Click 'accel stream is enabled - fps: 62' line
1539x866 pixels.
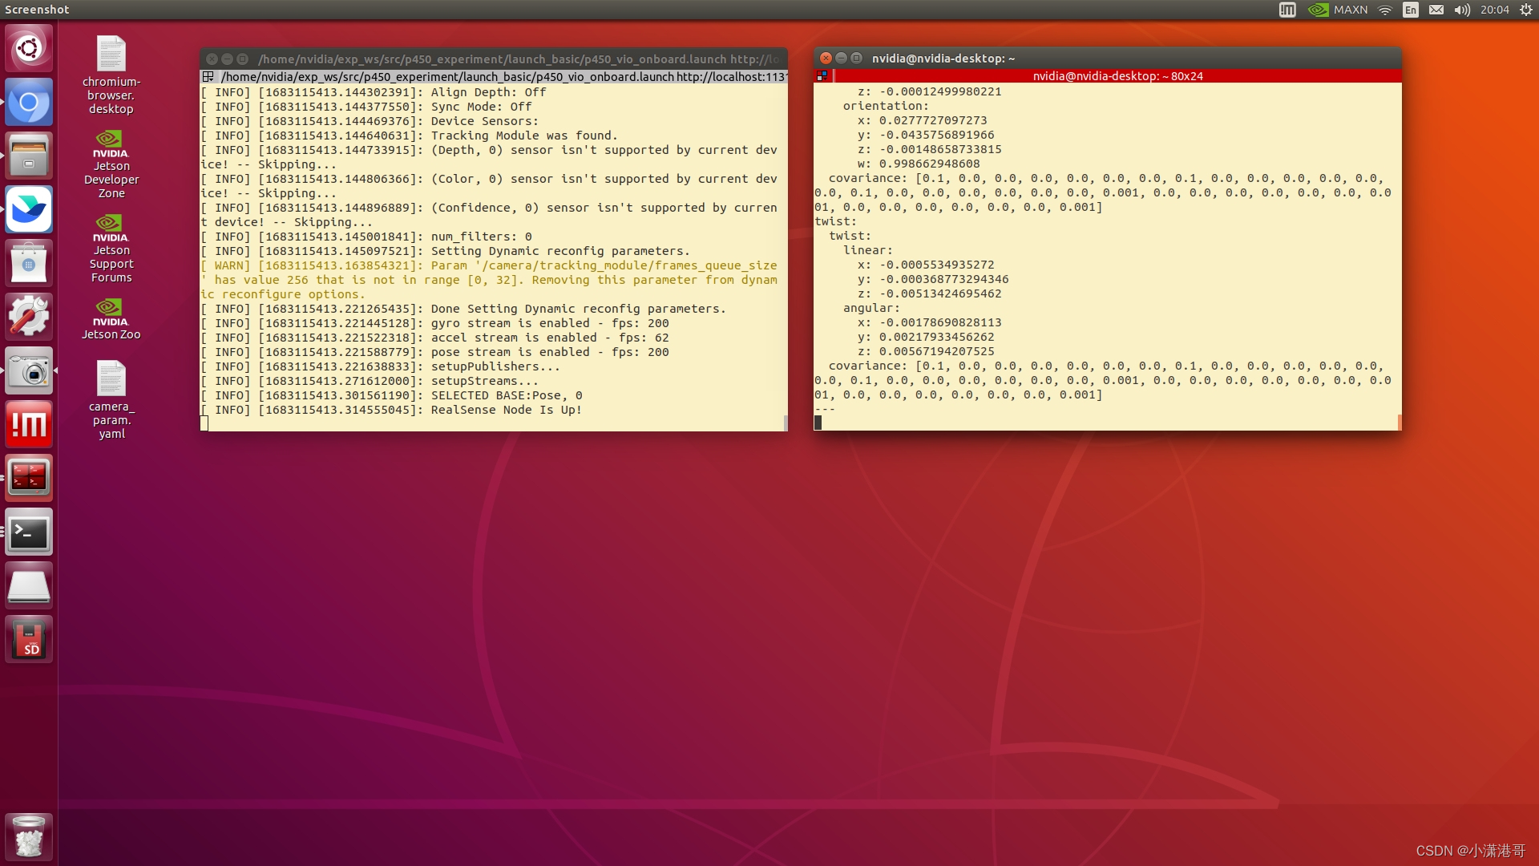point(434,338)
